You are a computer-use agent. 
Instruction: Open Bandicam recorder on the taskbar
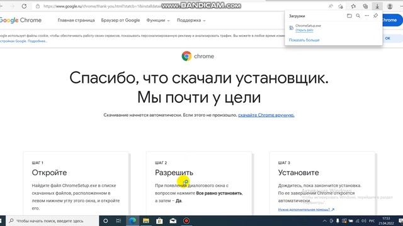186,220
